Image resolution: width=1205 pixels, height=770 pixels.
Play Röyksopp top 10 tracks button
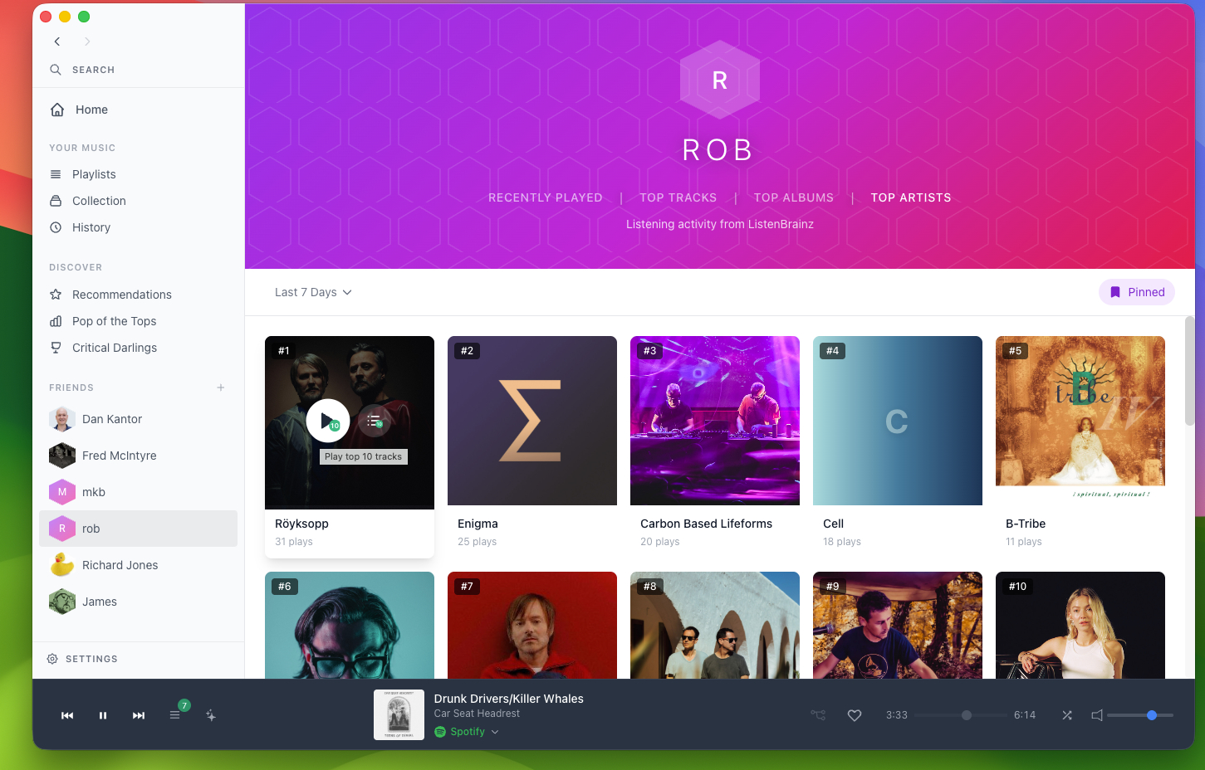(328, 421)
